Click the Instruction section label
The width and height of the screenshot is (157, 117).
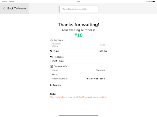[x=56, y=85]
